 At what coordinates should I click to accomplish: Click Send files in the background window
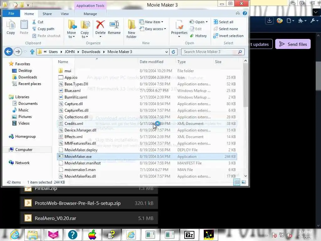(x=293, y=44)
